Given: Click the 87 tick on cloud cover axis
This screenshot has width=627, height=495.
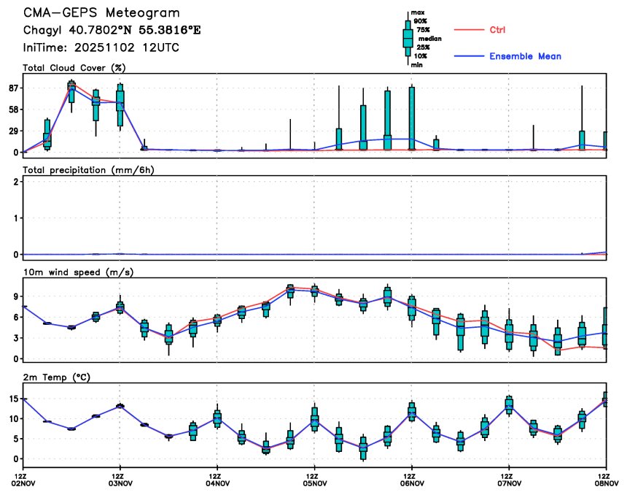Looking at the screenshot, I should point(14,88).
